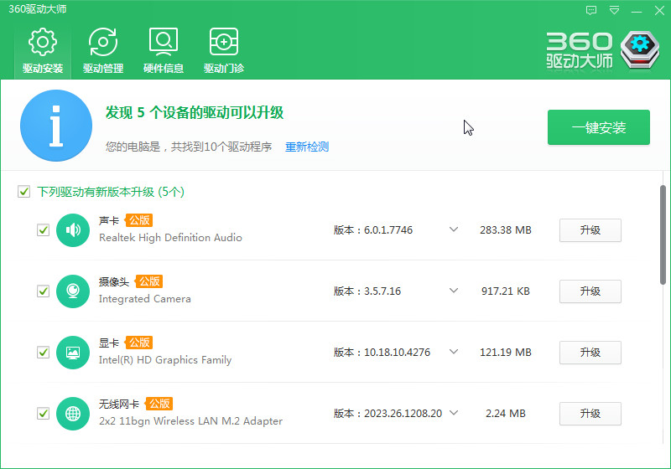Open the title bar menu triangle icon

pyautogui.click(x=614, y=10)
